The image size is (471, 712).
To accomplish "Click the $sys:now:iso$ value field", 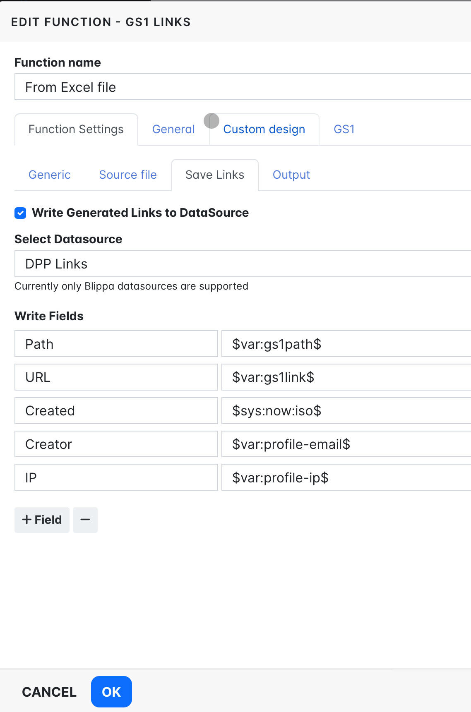I will pos(346,411).
